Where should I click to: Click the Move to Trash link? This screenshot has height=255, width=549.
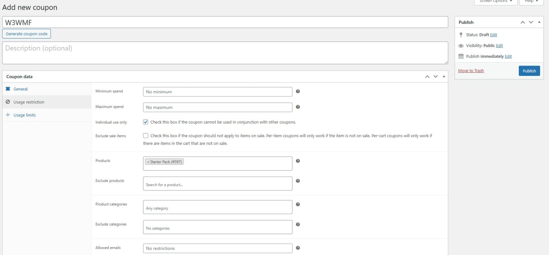click(x=471, y=71)
